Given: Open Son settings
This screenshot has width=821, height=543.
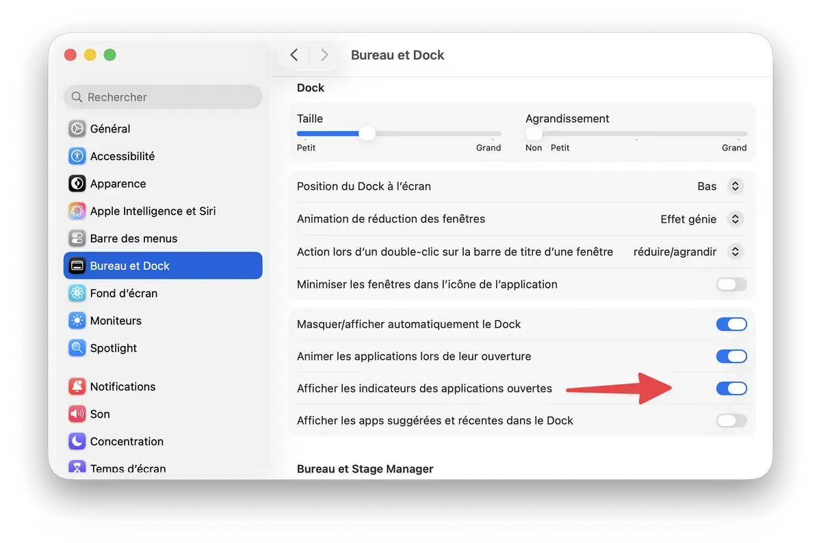Looking at the screenshot, I should coord(99,414).
